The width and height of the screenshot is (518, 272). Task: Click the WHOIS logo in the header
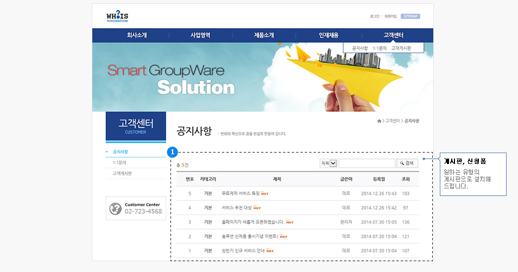click(117, 17)
